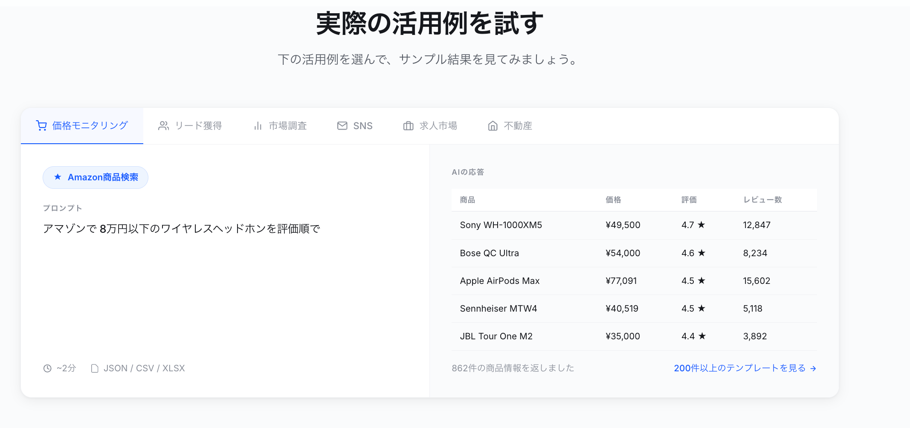Open the 200件以上のテンプレートを見る link
Screen dimensions: 910x428
[x=745, y=368]
